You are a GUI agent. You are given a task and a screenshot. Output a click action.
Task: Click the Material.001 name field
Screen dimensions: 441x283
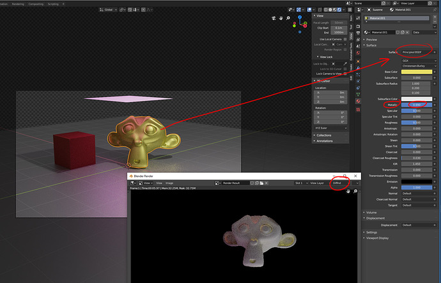383,33
